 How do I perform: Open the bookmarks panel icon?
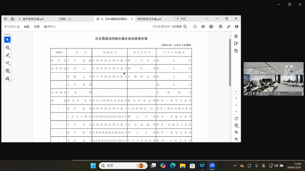coord(236,43)
